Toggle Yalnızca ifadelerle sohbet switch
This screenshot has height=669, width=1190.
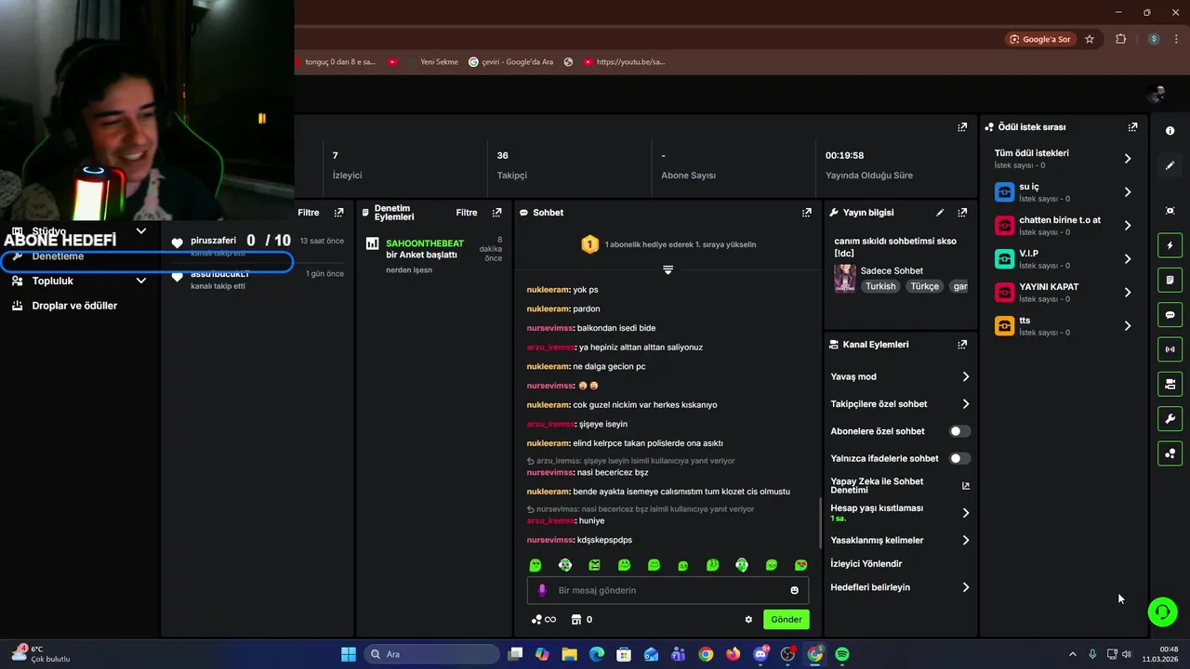pos(959,458)
